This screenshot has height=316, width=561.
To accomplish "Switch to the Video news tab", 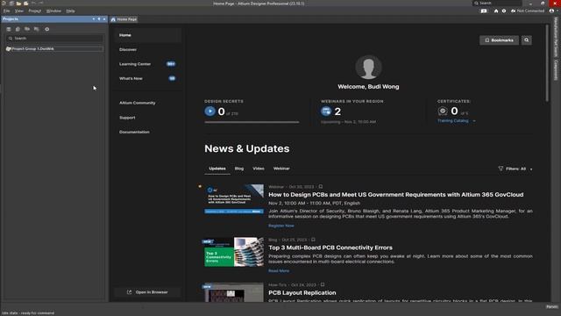I will (259, 169).
